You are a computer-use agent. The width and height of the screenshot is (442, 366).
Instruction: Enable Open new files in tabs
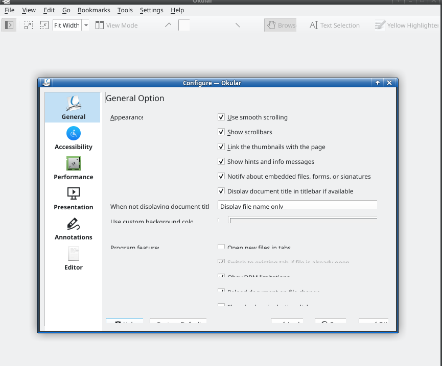[221, 248]
